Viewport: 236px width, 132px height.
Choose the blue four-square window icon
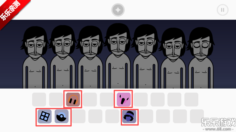(44, 116)
